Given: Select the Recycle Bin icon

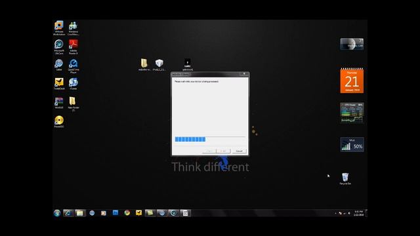Looking at the screenshot, I should [x=345, y=179].
